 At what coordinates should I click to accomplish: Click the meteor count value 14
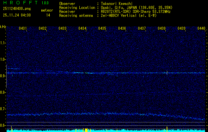tap(48, 15)
